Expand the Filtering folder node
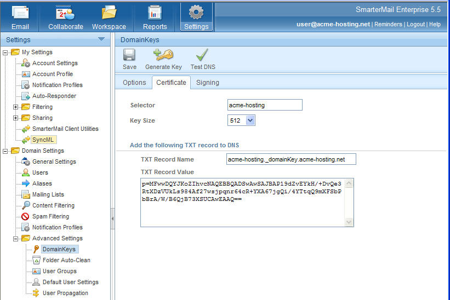 coord(15,107)
